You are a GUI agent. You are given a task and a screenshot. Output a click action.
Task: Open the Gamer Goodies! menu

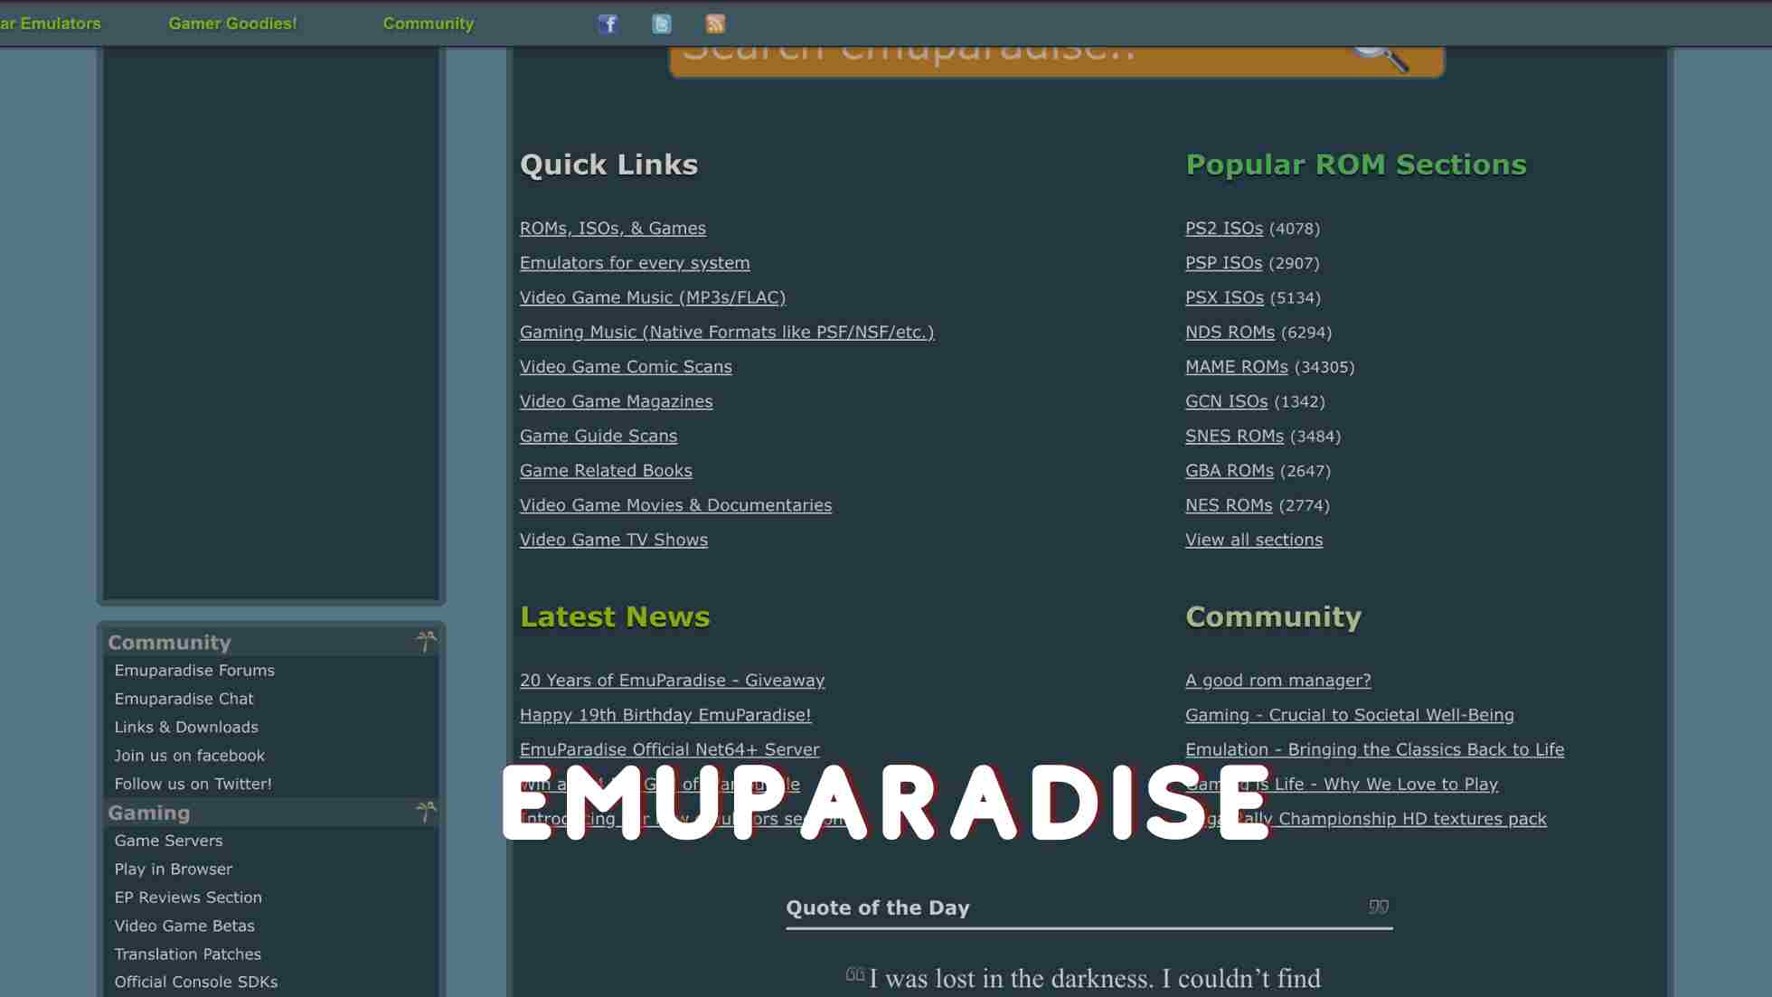point(232,24)
